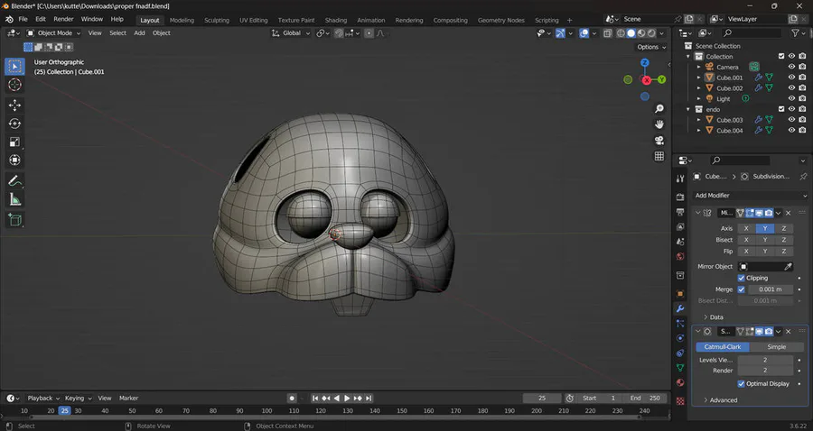Activate the Move tool
The image size is (813, 431).
(x=14, y=105)
